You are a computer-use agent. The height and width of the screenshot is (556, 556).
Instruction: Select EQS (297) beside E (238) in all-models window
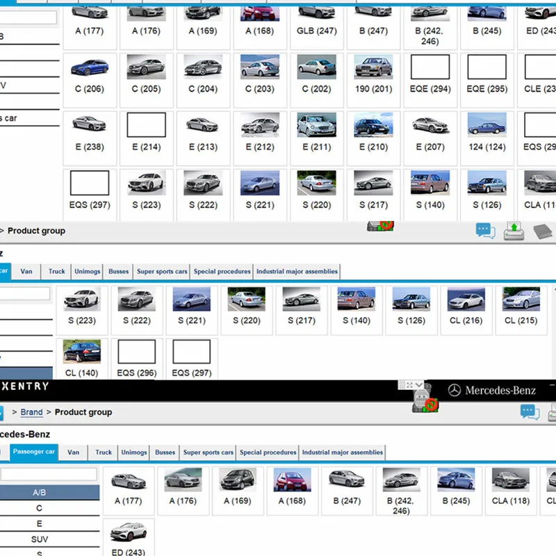point(90,195)
